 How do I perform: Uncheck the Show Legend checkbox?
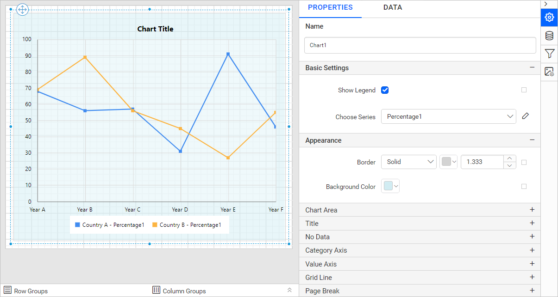click(x=385, y=90)
